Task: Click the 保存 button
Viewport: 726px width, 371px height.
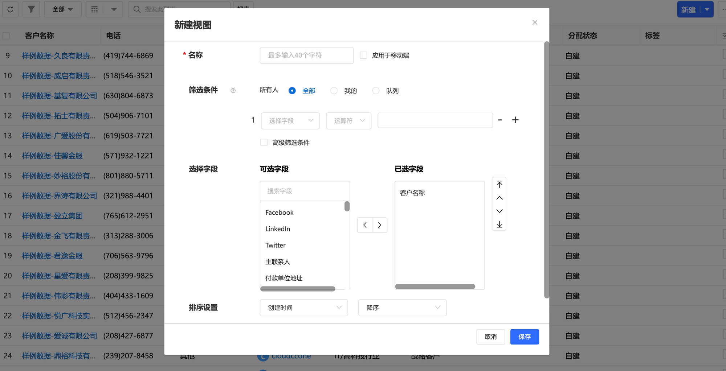Action: pyautogui.click(x=524, y=337)
